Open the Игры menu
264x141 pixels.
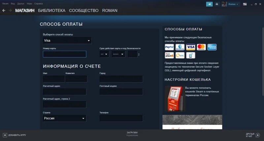29,4
